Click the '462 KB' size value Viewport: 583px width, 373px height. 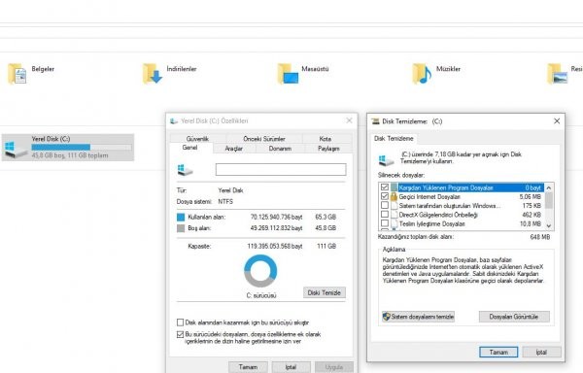[x=532, y=215]
